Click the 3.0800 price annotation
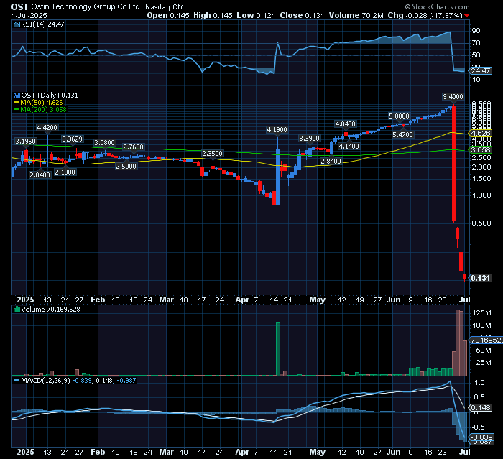Viewport: 503px width, 459px height. [x=104, y=142]
